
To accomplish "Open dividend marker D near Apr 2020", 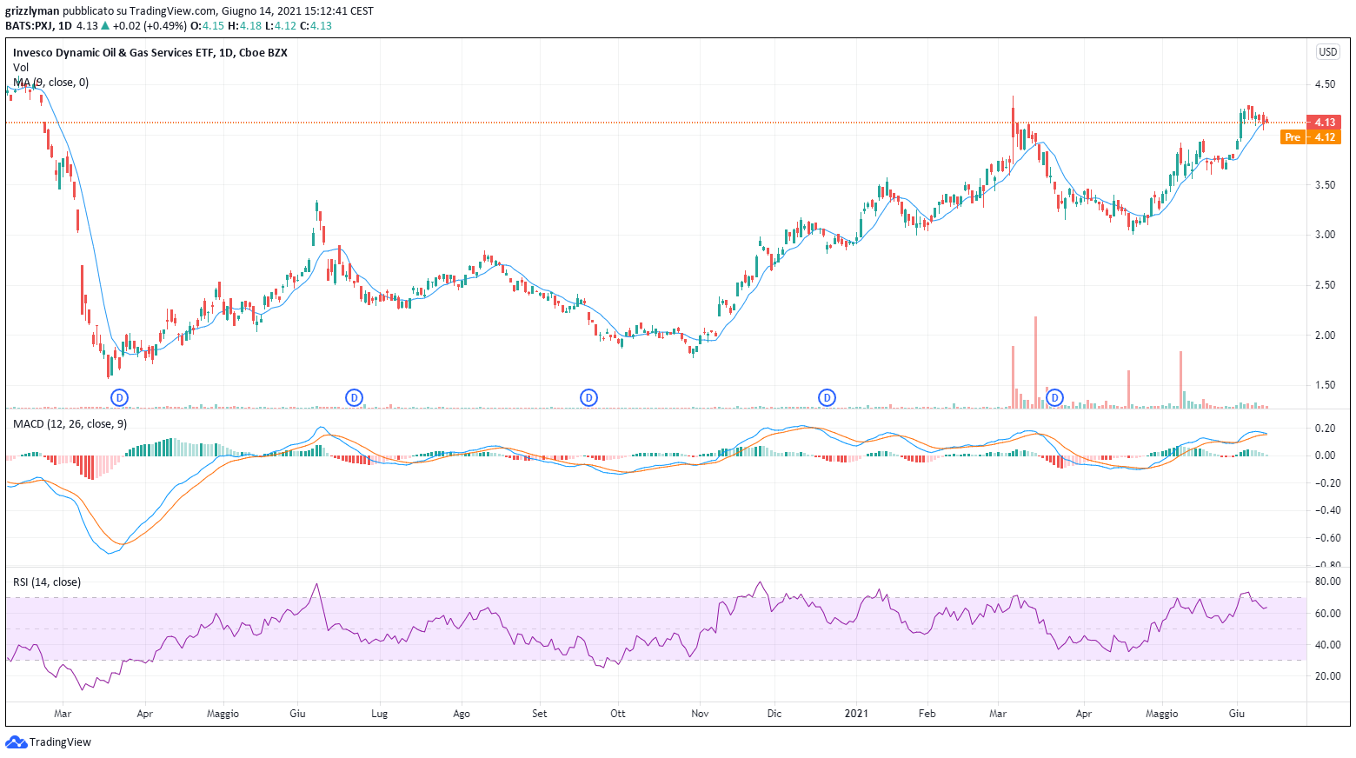I will (x=120, y=398).
